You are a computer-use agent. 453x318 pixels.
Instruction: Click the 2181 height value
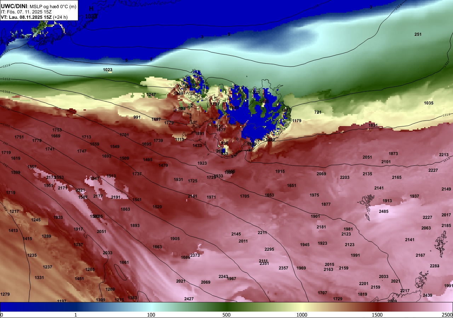(x=321, y=227)
